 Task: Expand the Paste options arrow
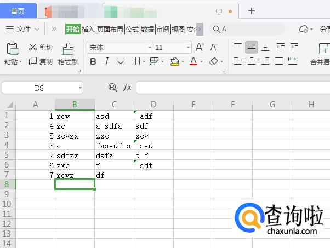[21, 62]
